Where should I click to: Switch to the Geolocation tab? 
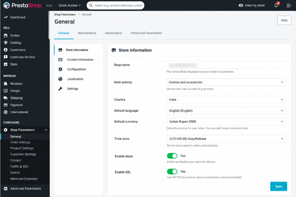113,33
